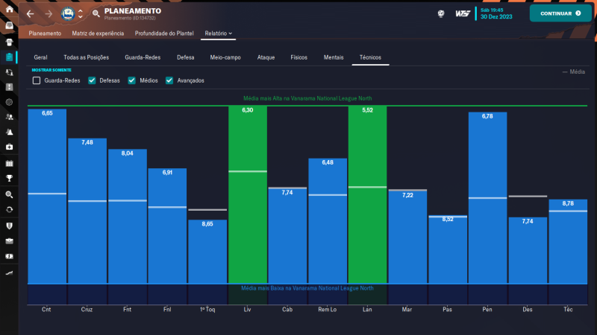Open the Inbox icon in the sidebar

tap(9, 27)
